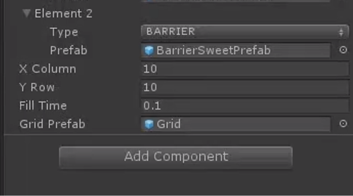Image resolution: width=353 pixels, height=196 pixels.
Task: Click the up-down arrows on the Type dropdown
Action: click(341, 32)
